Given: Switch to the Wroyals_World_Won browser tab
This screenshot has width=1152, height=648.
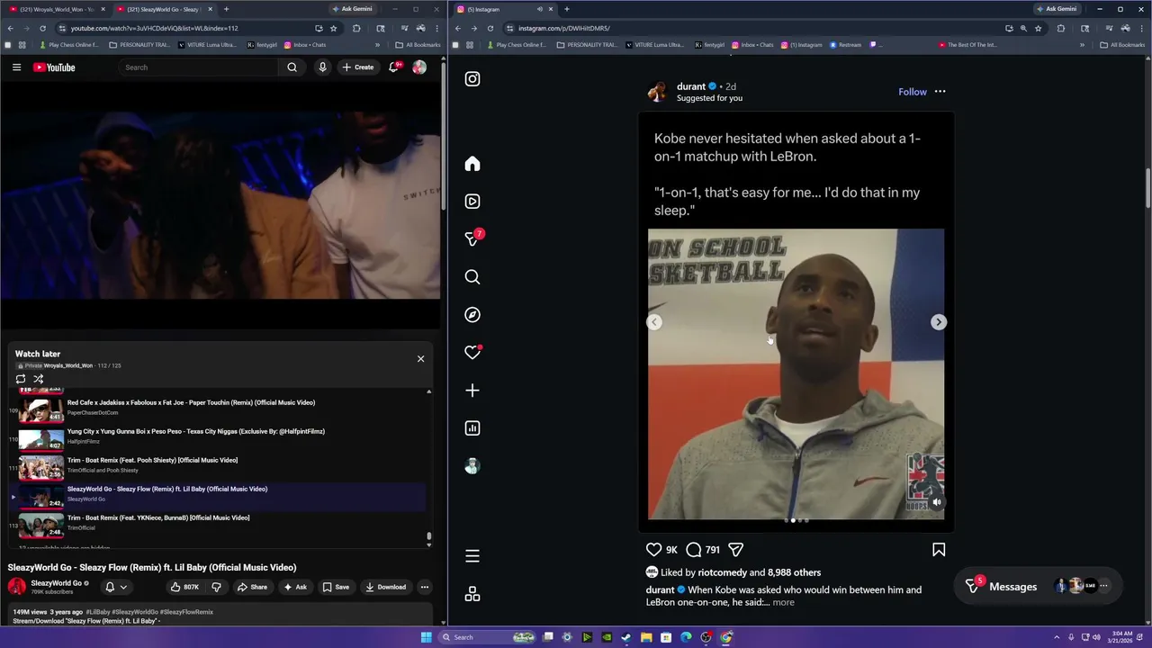Looking at the screenshot, I should coord(57,9).
